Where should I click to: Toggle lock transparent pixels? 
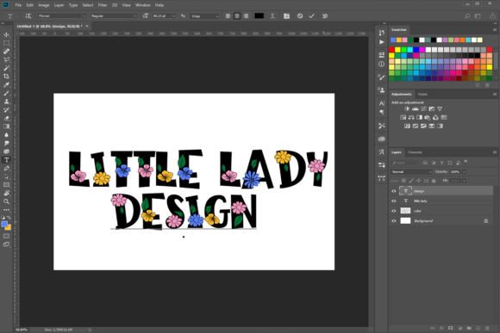403,181
